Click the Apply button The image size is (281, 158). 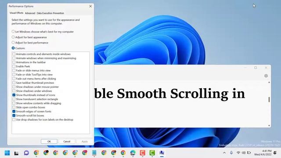85,141
